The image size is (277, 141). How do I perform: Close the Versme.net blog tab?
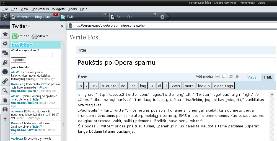tap(55, 14)
